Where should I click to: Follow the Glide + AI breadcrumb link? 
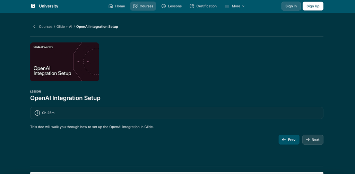(64, 27)
